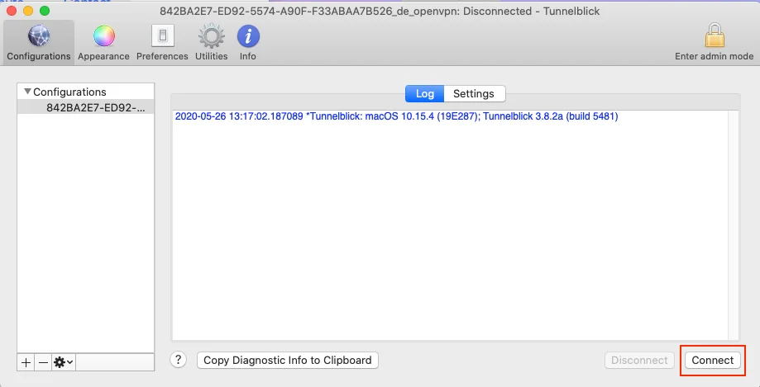Open the gear actions dropdown below list
Screen dimensions: 760x387
pyautogui.click(x=64, y=362)
